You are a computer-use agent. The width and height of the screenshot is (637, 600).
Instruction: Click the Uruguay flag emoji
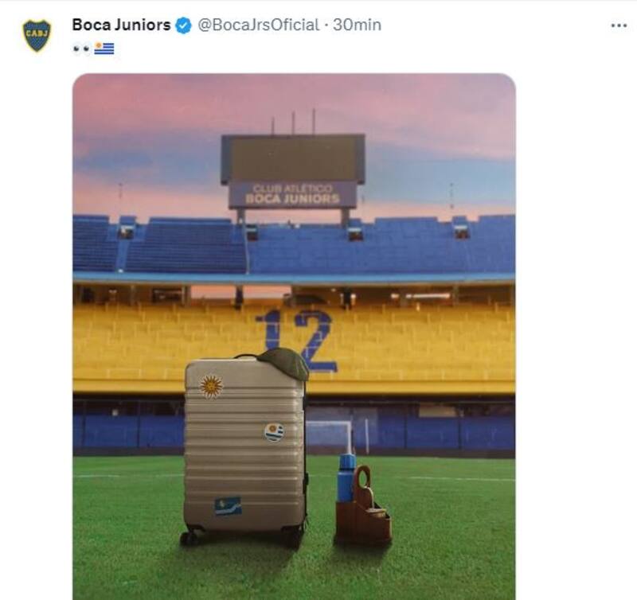pos(104,49)
